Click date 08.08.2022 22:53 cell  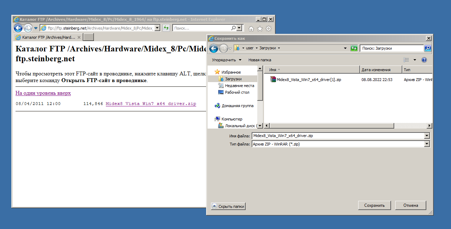(377, 80)
